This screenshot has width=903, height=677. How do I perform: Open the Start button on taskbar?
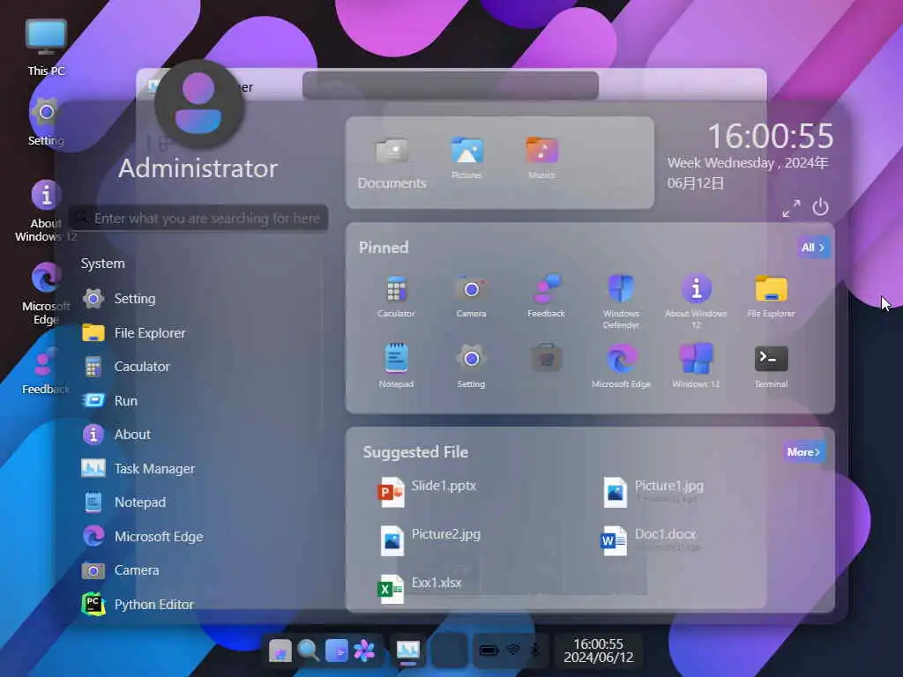coord(280,651)
